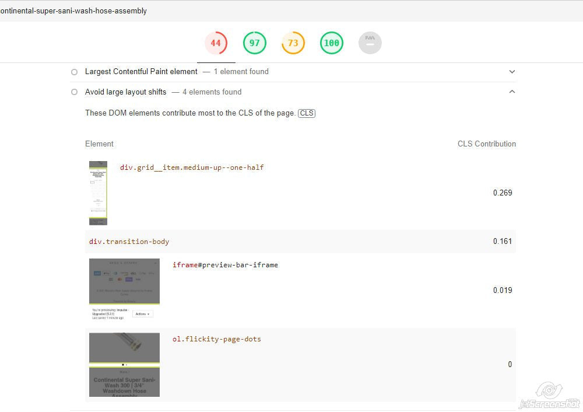
Task: Select the Accessibility score 97 gauge
Action: (x=255, y=43)
